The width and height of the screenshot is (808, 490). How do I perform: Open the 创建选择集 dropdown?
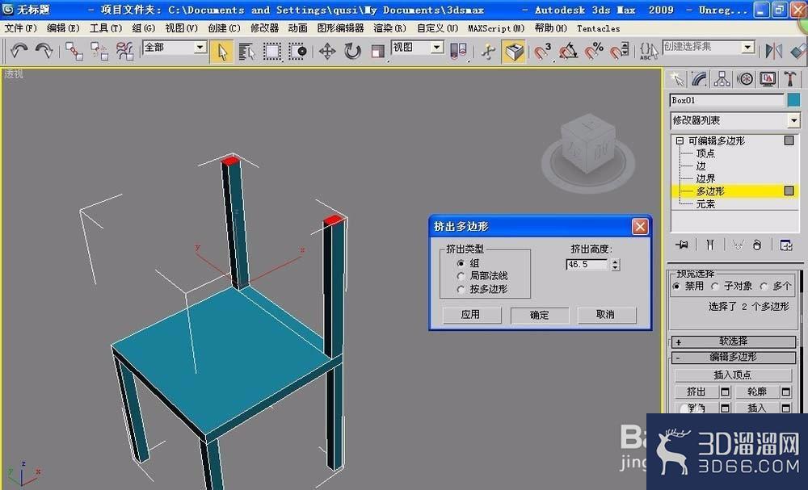pos(748,48)
